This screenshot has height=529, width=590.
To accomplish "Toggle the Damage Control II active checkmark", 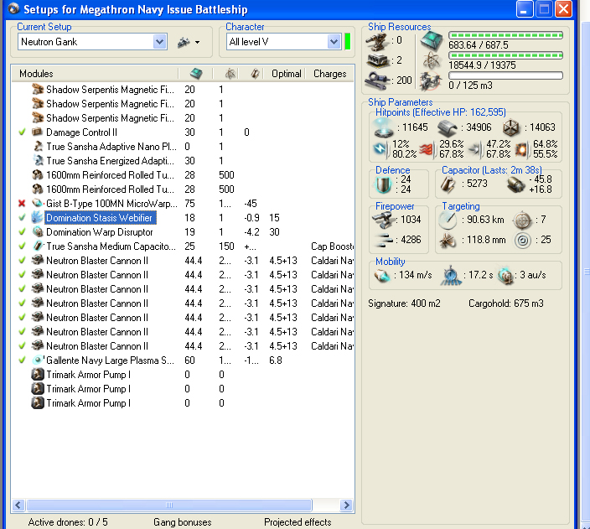I will [22, 132].
